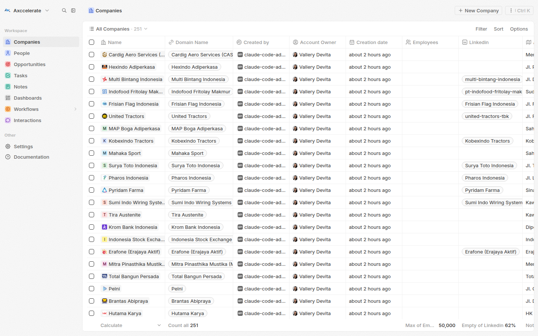
Task: Check the Hexindo Adiperkasa row checkbox
Action: click(92, 67)
